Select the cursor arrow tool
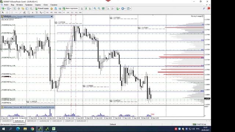The width and height of the screenshot is (235, 132). [x=3, y=12]
